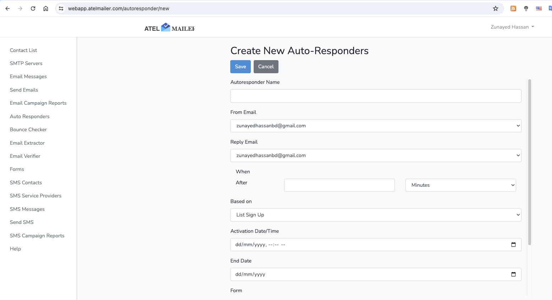
Task: Save the new auto-responder
Action: pos(241,67)
